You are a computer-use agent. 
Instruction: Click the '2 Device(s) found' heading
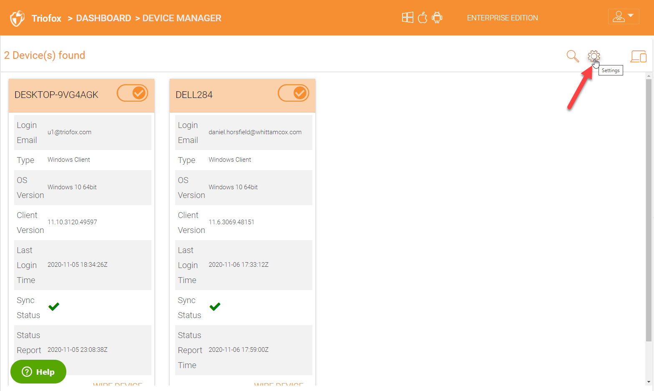click(45, 55)
